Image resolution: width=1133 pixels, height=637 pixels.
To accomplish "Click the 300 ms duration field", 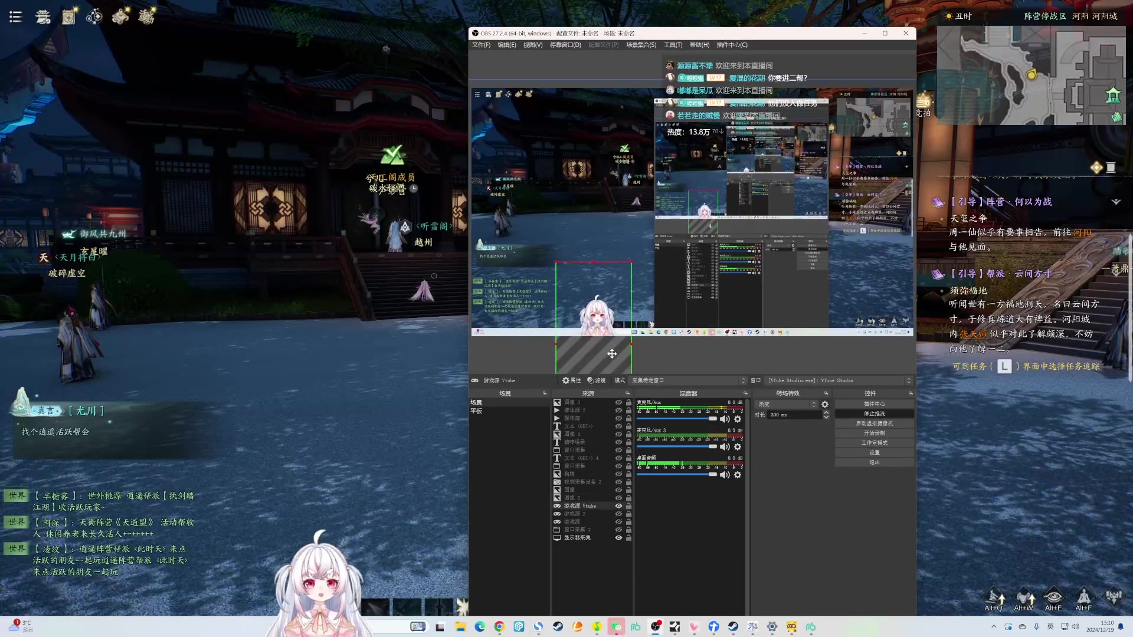I will [x=794, y=415].
